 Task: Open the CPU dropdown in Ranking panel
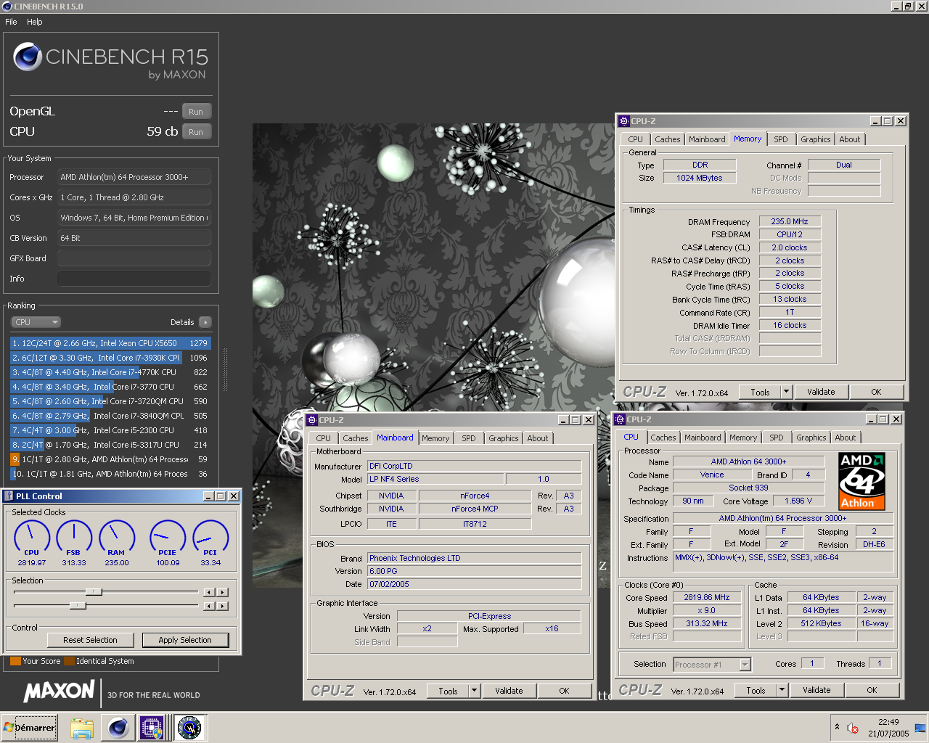[36, 322]
